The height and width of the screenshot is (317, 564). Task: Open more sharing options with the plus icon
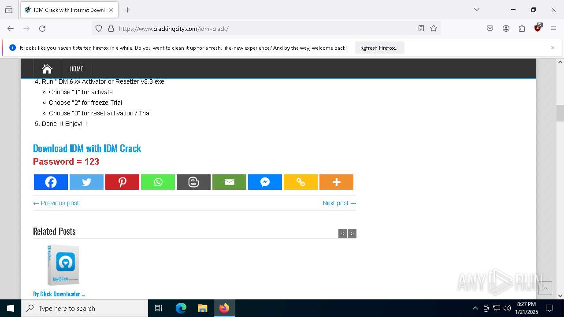tap(336, 182)
